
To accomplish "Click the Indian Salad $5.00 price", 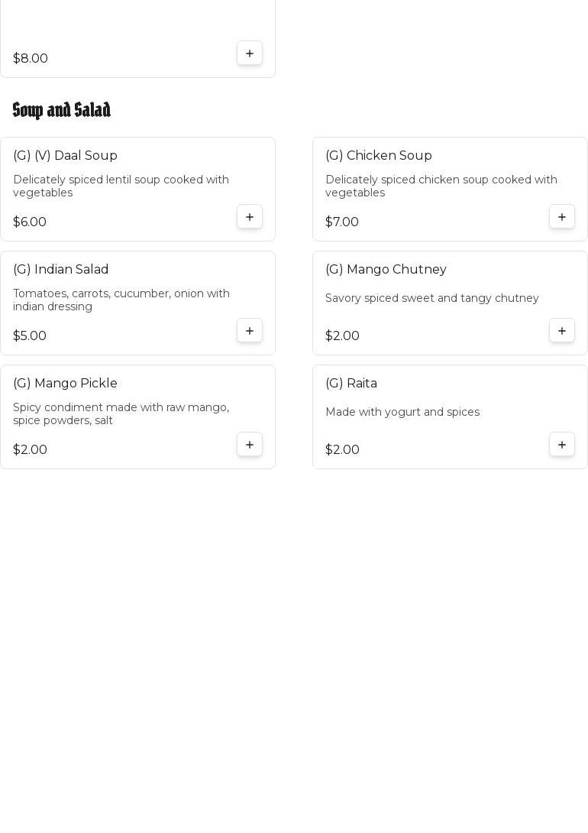I will pyautogui.click(x=30, y=336).
